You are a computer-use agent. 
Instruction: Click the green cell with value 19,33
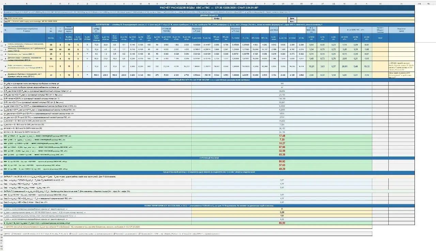[x=367, y=66]
